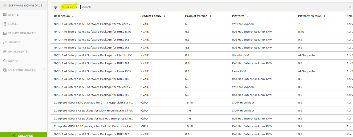Sort by the Description column arrows
Image resolution: width=353 pixels, height=137 pixels.
[x=72, y=16]
